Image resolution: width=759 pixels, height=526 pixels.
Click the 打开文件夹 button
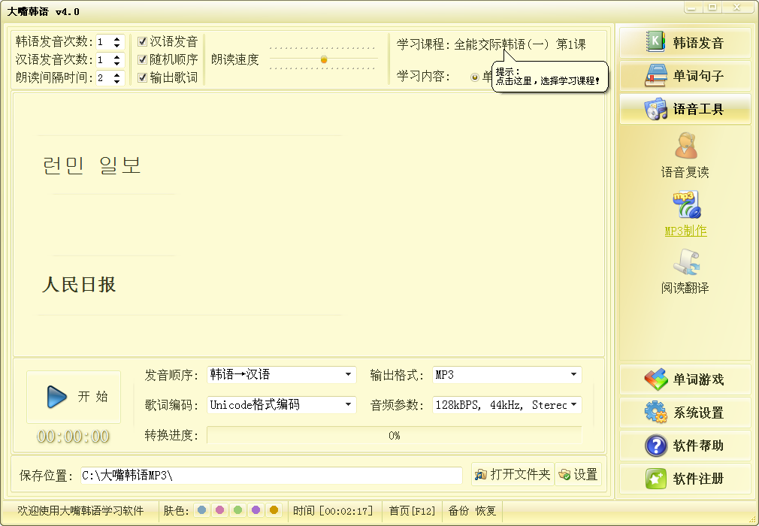point(512,475)
